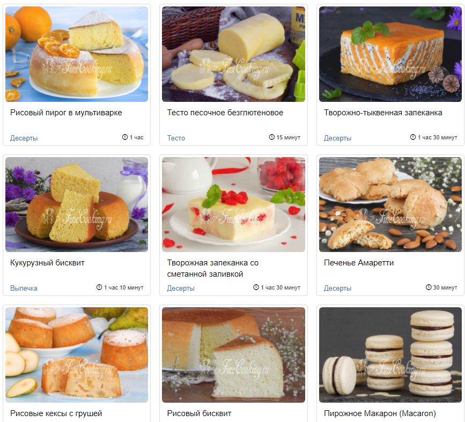Screen dimensions: 465x422
Task: Open the Рисовый пирог в мультиварке photo
Action: click(77, 54)
